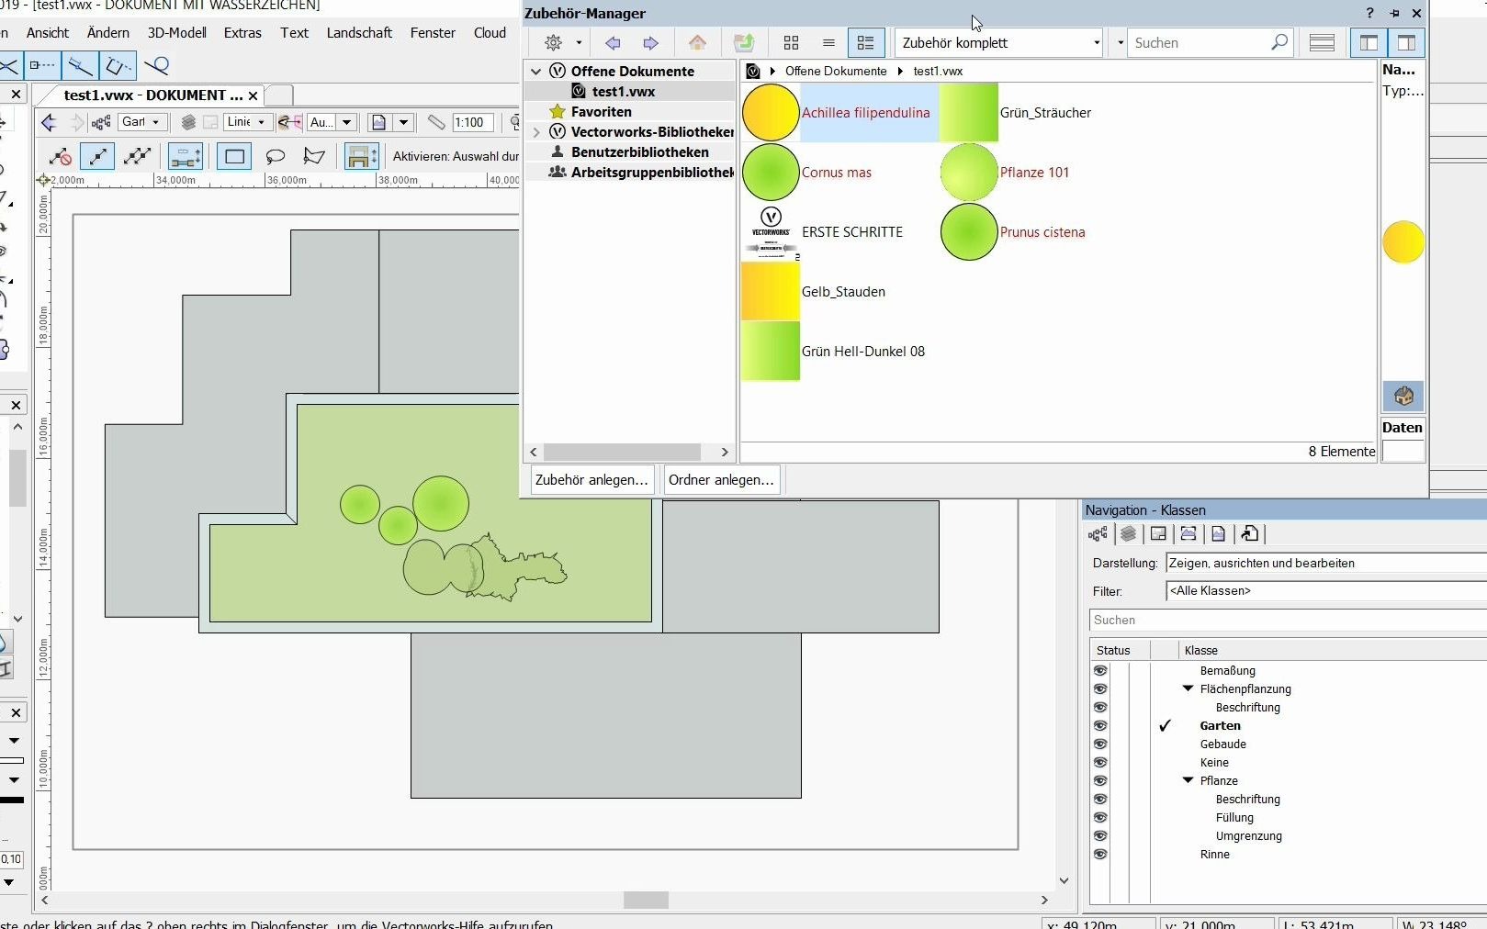
Task: Click the Home icon in Zubehör-Manager toolbar
Action: 697,42
